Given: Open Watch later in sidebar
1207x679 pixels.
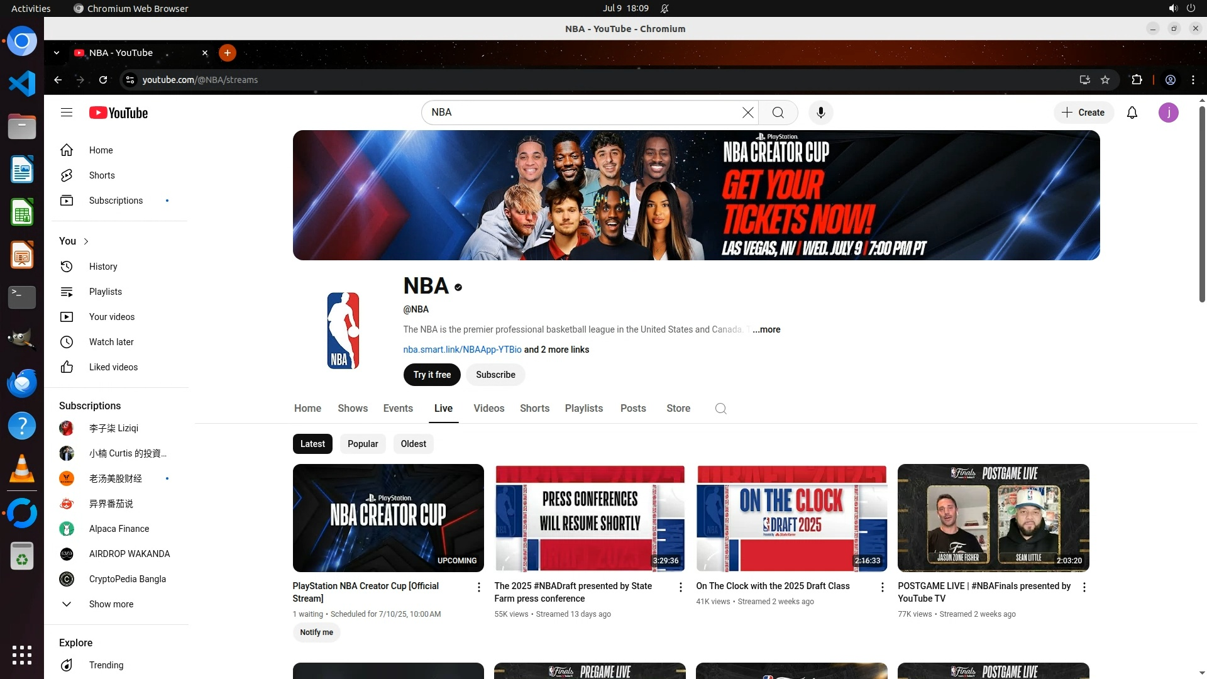Looking at the screenshot, I should (x=111, y=342).
